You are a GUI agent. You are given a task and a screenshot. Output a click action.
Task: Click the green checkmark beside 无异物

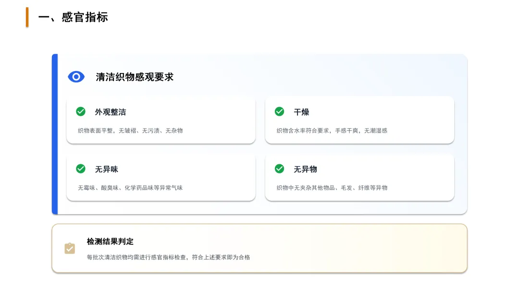pyautogui.click(x=279, y=169)
